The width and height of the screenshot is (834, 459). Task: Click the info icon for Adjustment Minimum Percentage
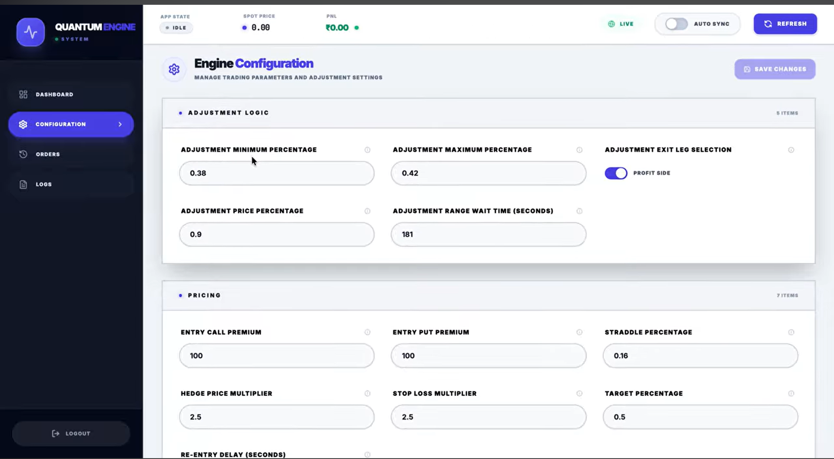tap(367, 150)
